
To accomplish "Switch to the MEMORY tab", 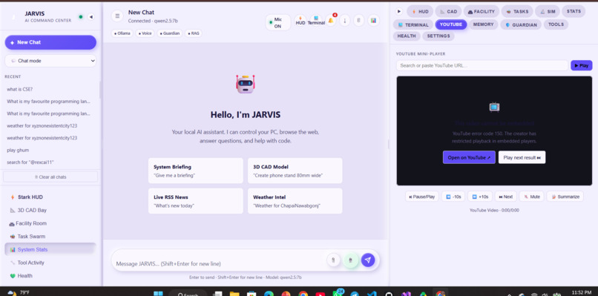I will (483, 24).
